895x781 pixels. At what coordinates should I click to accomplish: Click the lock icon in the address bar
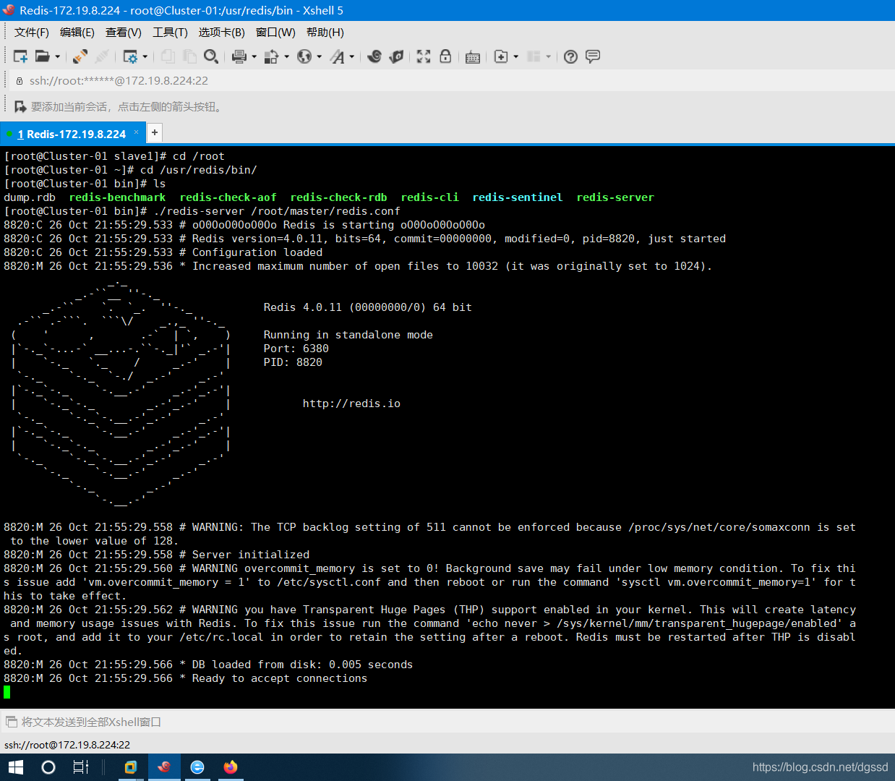[20, 81]
